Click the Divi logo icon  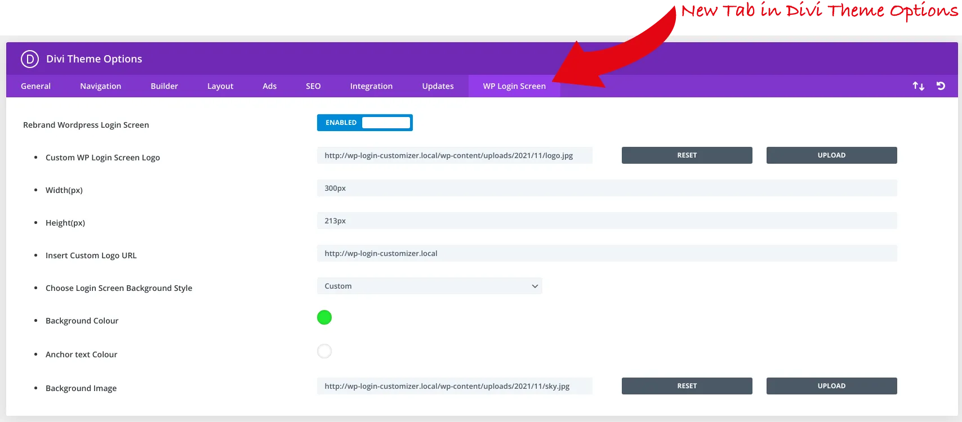[30, 59]
